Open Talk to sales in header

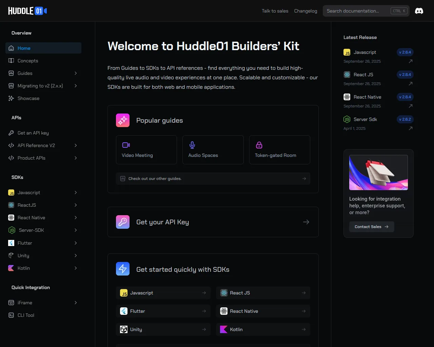[x=275, y=11]
